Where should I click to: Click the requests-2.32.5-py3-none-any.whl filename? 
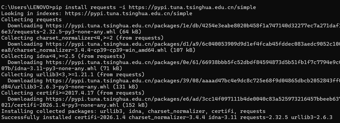pos(62,32)
